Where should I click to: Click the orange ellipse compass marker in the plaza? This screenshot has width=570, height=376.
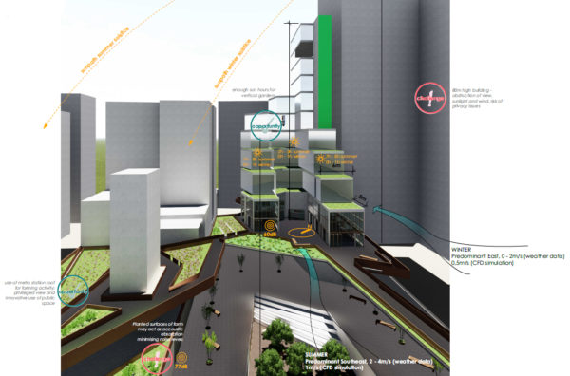click(302, 232)
